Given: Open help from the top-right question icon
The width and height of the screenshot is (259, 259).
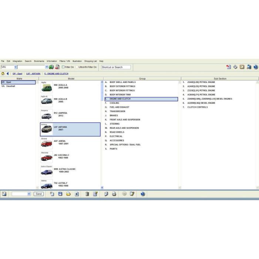Looking at the screenshot, I should point(256,67).
